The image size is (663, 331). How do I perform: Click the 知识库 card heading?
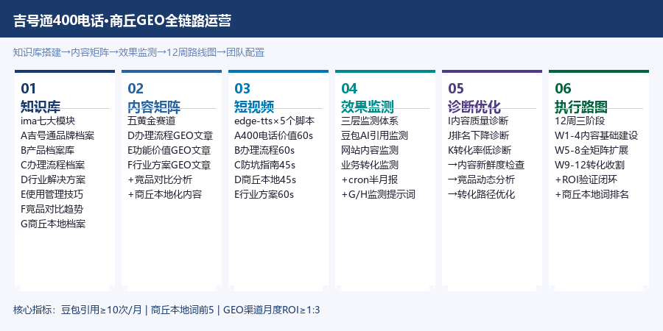tap(41, 107)
